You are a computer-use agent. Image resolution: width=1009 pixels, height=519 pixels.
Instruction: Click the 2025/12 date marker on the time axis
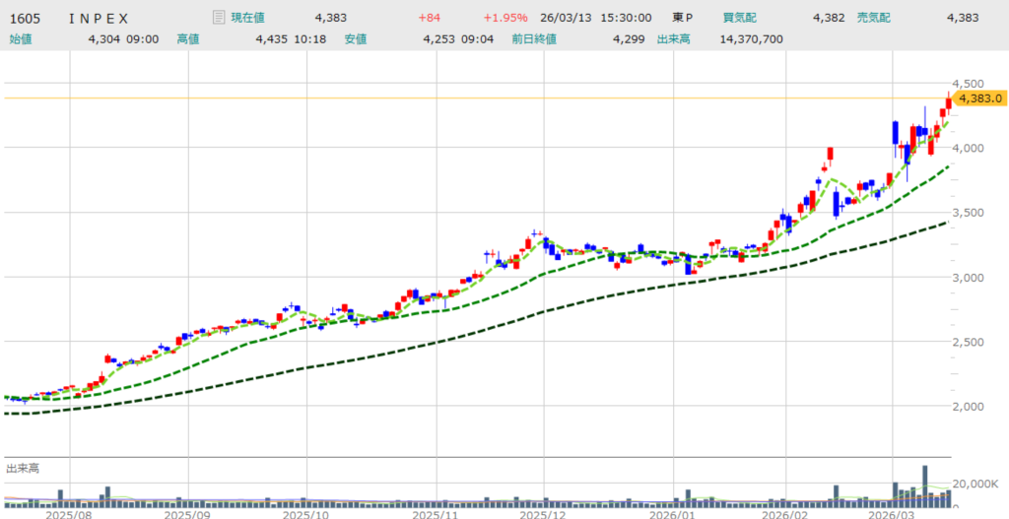tap(545, 513)
